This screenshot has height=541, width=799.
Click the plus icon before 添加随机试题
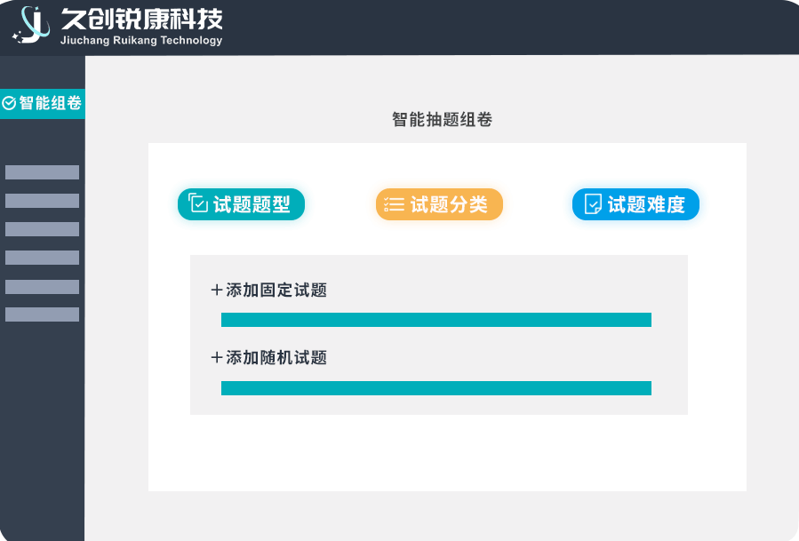217,357
